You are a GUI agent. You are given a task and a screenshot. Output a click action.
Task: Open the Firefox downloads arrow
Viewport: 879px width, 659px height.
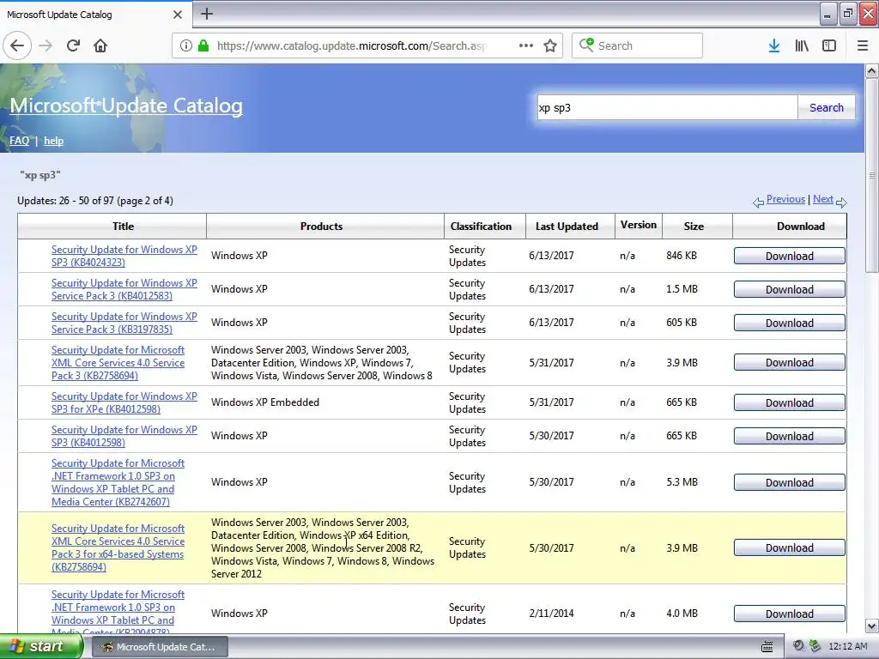tap(774, 46)
